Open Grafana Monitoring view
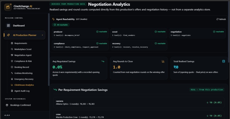Screen dimensions: 230x119 tap(23, 73)
